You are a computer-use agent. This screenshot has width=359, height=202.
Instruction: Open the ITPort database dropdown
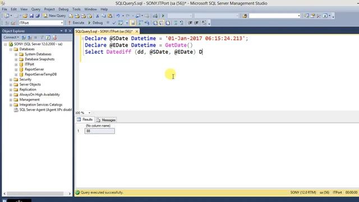[62, 23]
